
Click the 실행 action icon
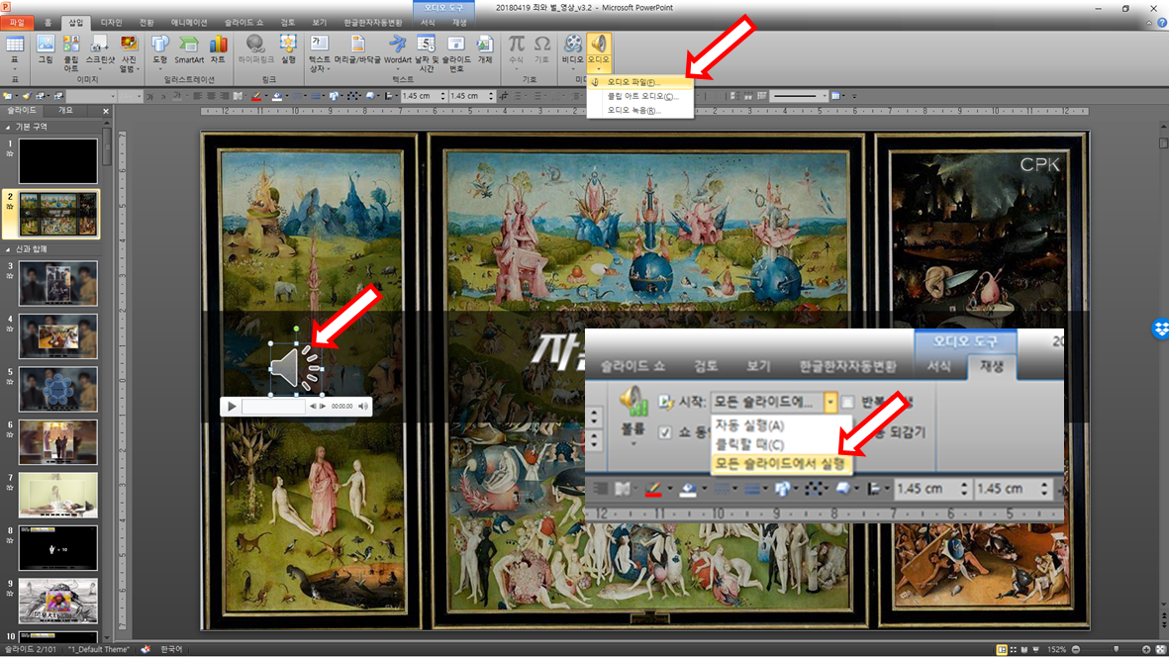tap(288, 49)
